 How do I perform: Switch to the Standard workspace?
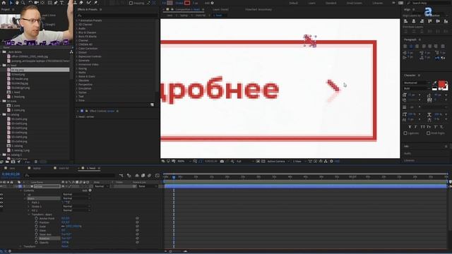tap(331, 3)
